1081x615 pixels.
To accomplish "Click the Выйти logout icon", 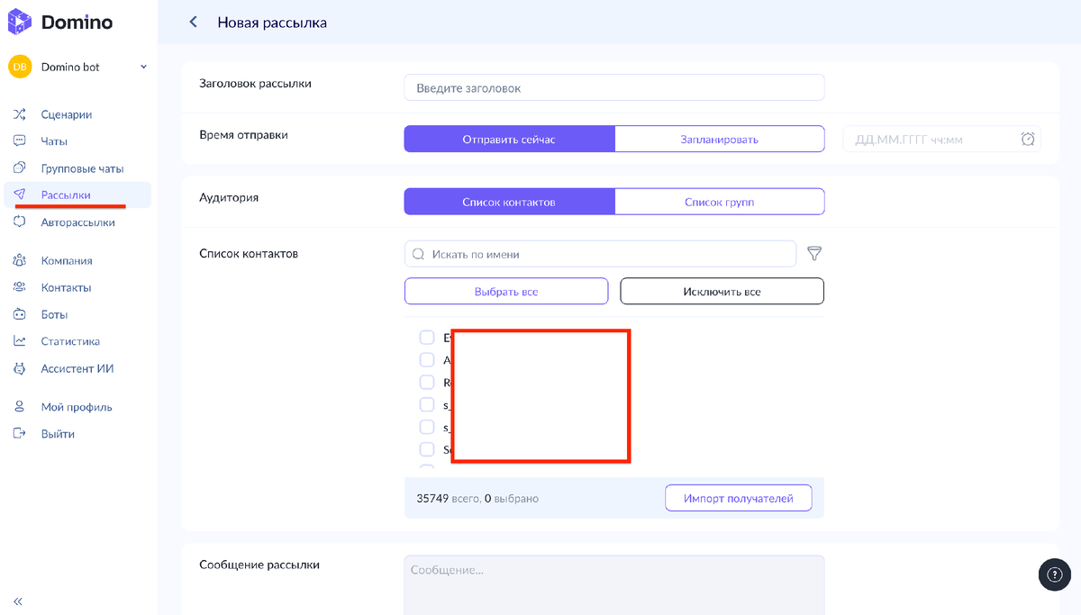I will tap(20, 434).
